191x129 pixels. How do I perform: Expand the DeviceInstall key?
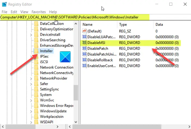[x=31, y=35]
